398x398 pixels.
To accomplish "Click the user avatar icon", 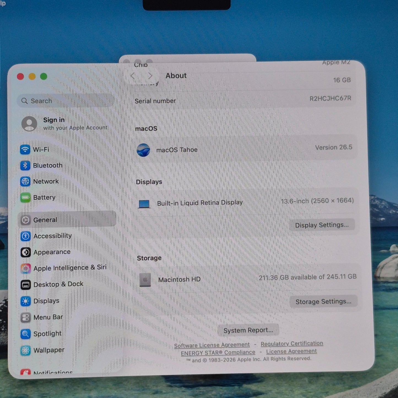I will [x=29, y=124].
